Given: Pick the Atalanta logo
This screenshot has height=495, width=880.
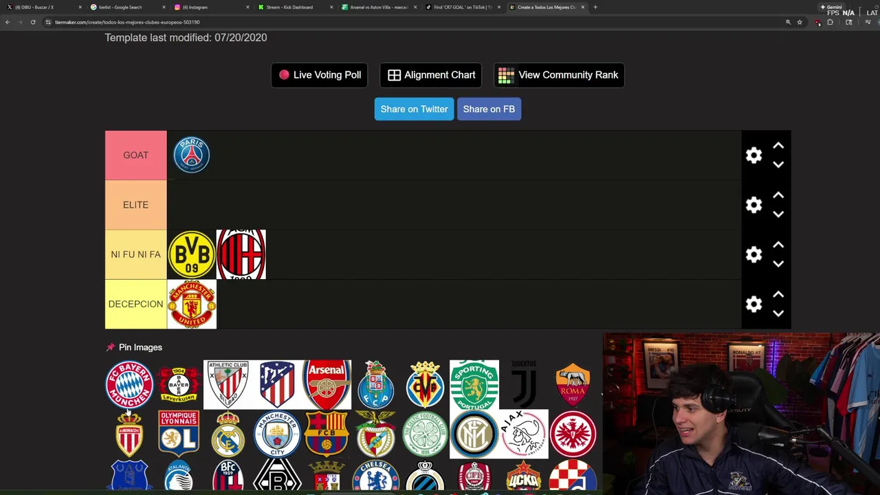Looking at the screenshot, I should coord(178,476).
